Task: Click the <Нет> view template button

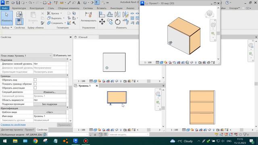Action: (x=50, y=112)
